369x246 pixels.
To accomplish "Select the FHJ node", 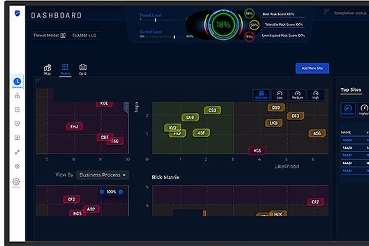I will [74, 127].
